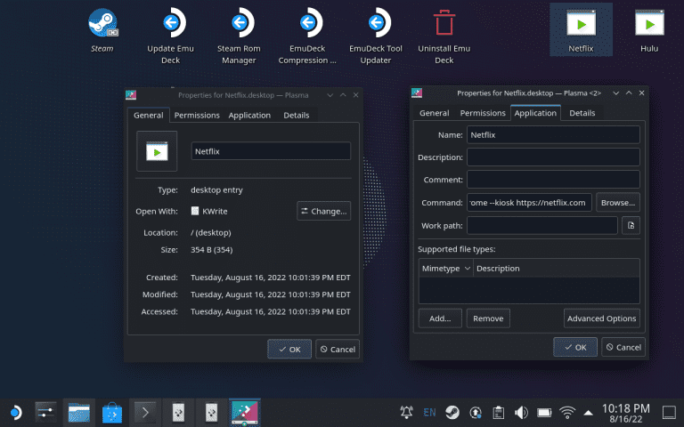Click the Comment input field
Screen dimensions: 684x427
(x=553, y=179)
